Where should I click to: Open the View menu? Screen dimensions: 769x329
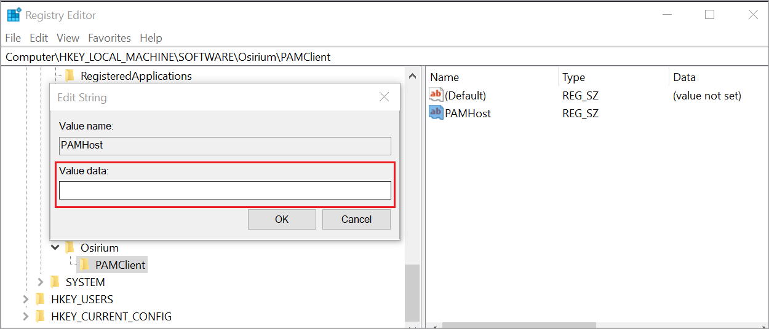point(68,37)
